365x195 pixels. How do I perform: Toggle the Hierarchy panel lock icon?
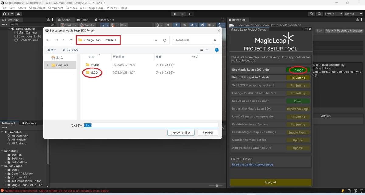pos(48,20)
